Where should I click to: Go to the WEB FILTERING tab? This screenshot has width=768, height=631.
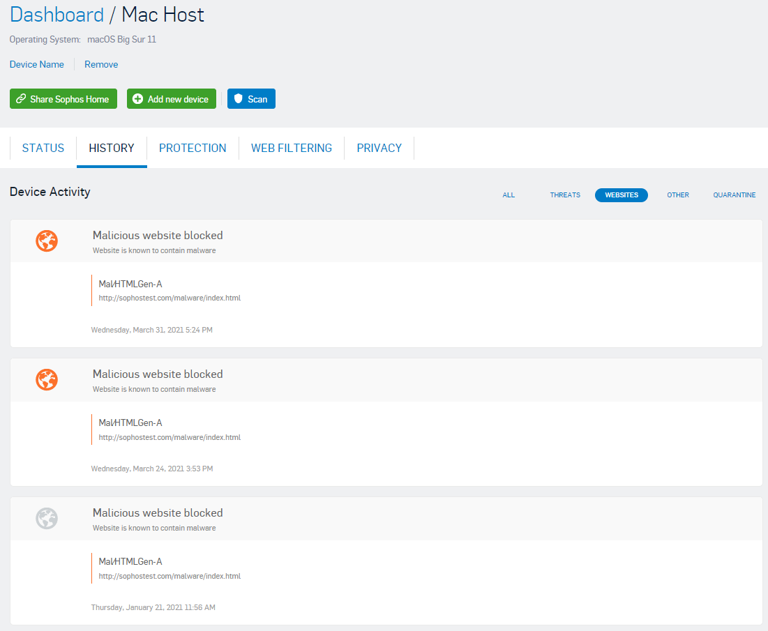point(292,148)
